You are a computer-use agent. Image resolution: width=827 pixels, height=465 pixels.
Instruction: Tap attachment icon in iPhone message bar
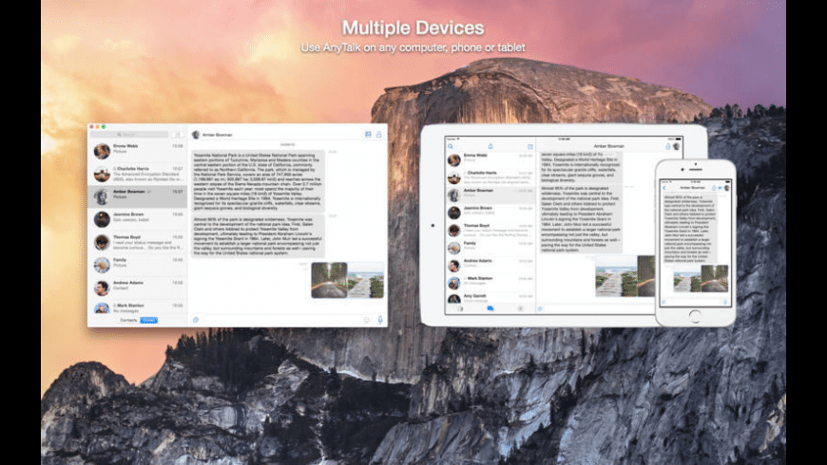click(x=664, y=302)
